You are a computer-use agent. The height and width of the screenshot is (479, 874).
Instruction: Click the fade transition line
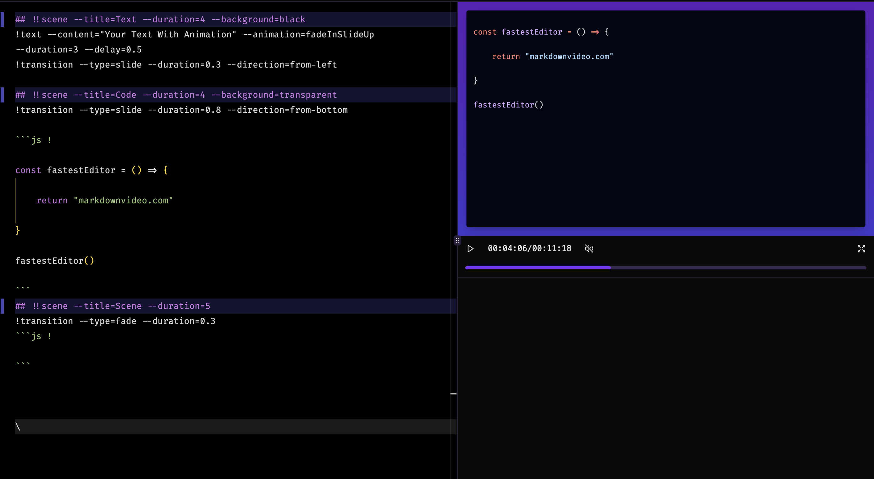click(x=115, y=321)
